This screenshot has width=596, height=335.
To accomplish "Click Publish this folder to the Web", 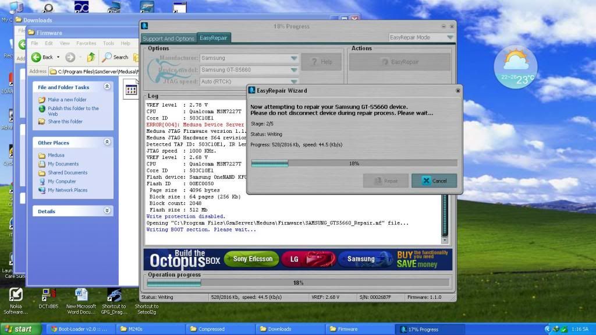I will 73,111.
